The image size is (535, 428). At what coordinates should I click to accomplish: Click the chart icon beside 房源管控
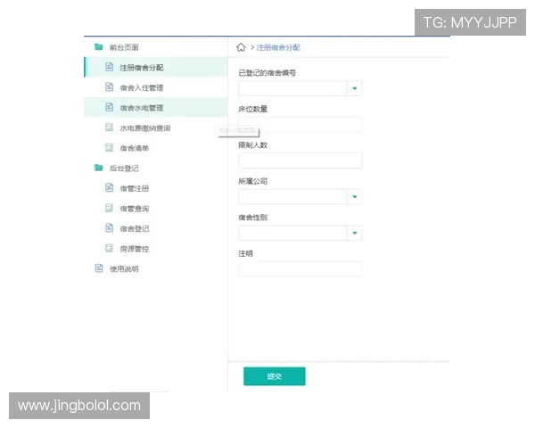pos(109,248)
